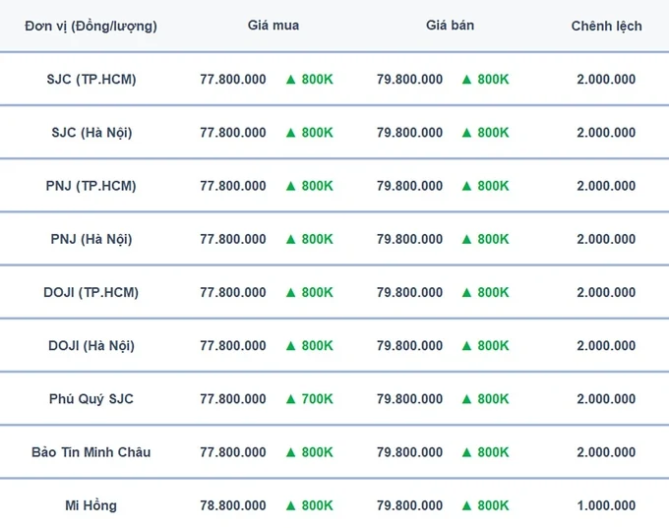The image size is (669, 528).
Task: Click Bảo Tín Minh Châu buy price 77.800.000
Action: (x=233, y=452)
